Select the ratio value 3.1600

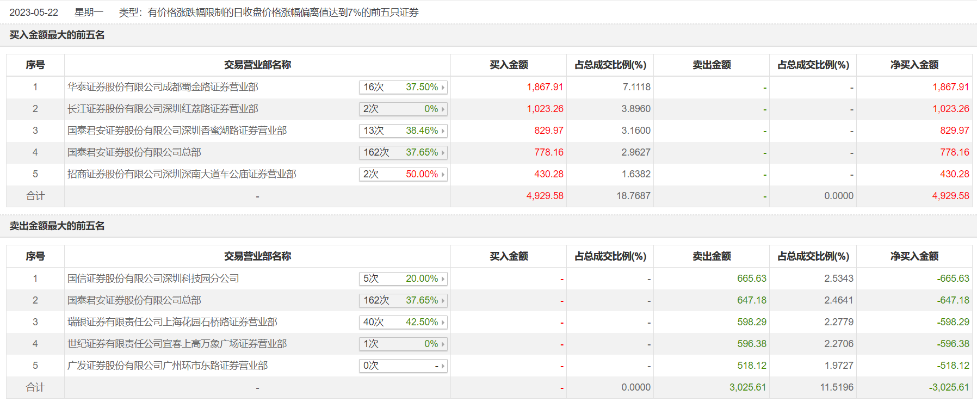click(636, 131)
